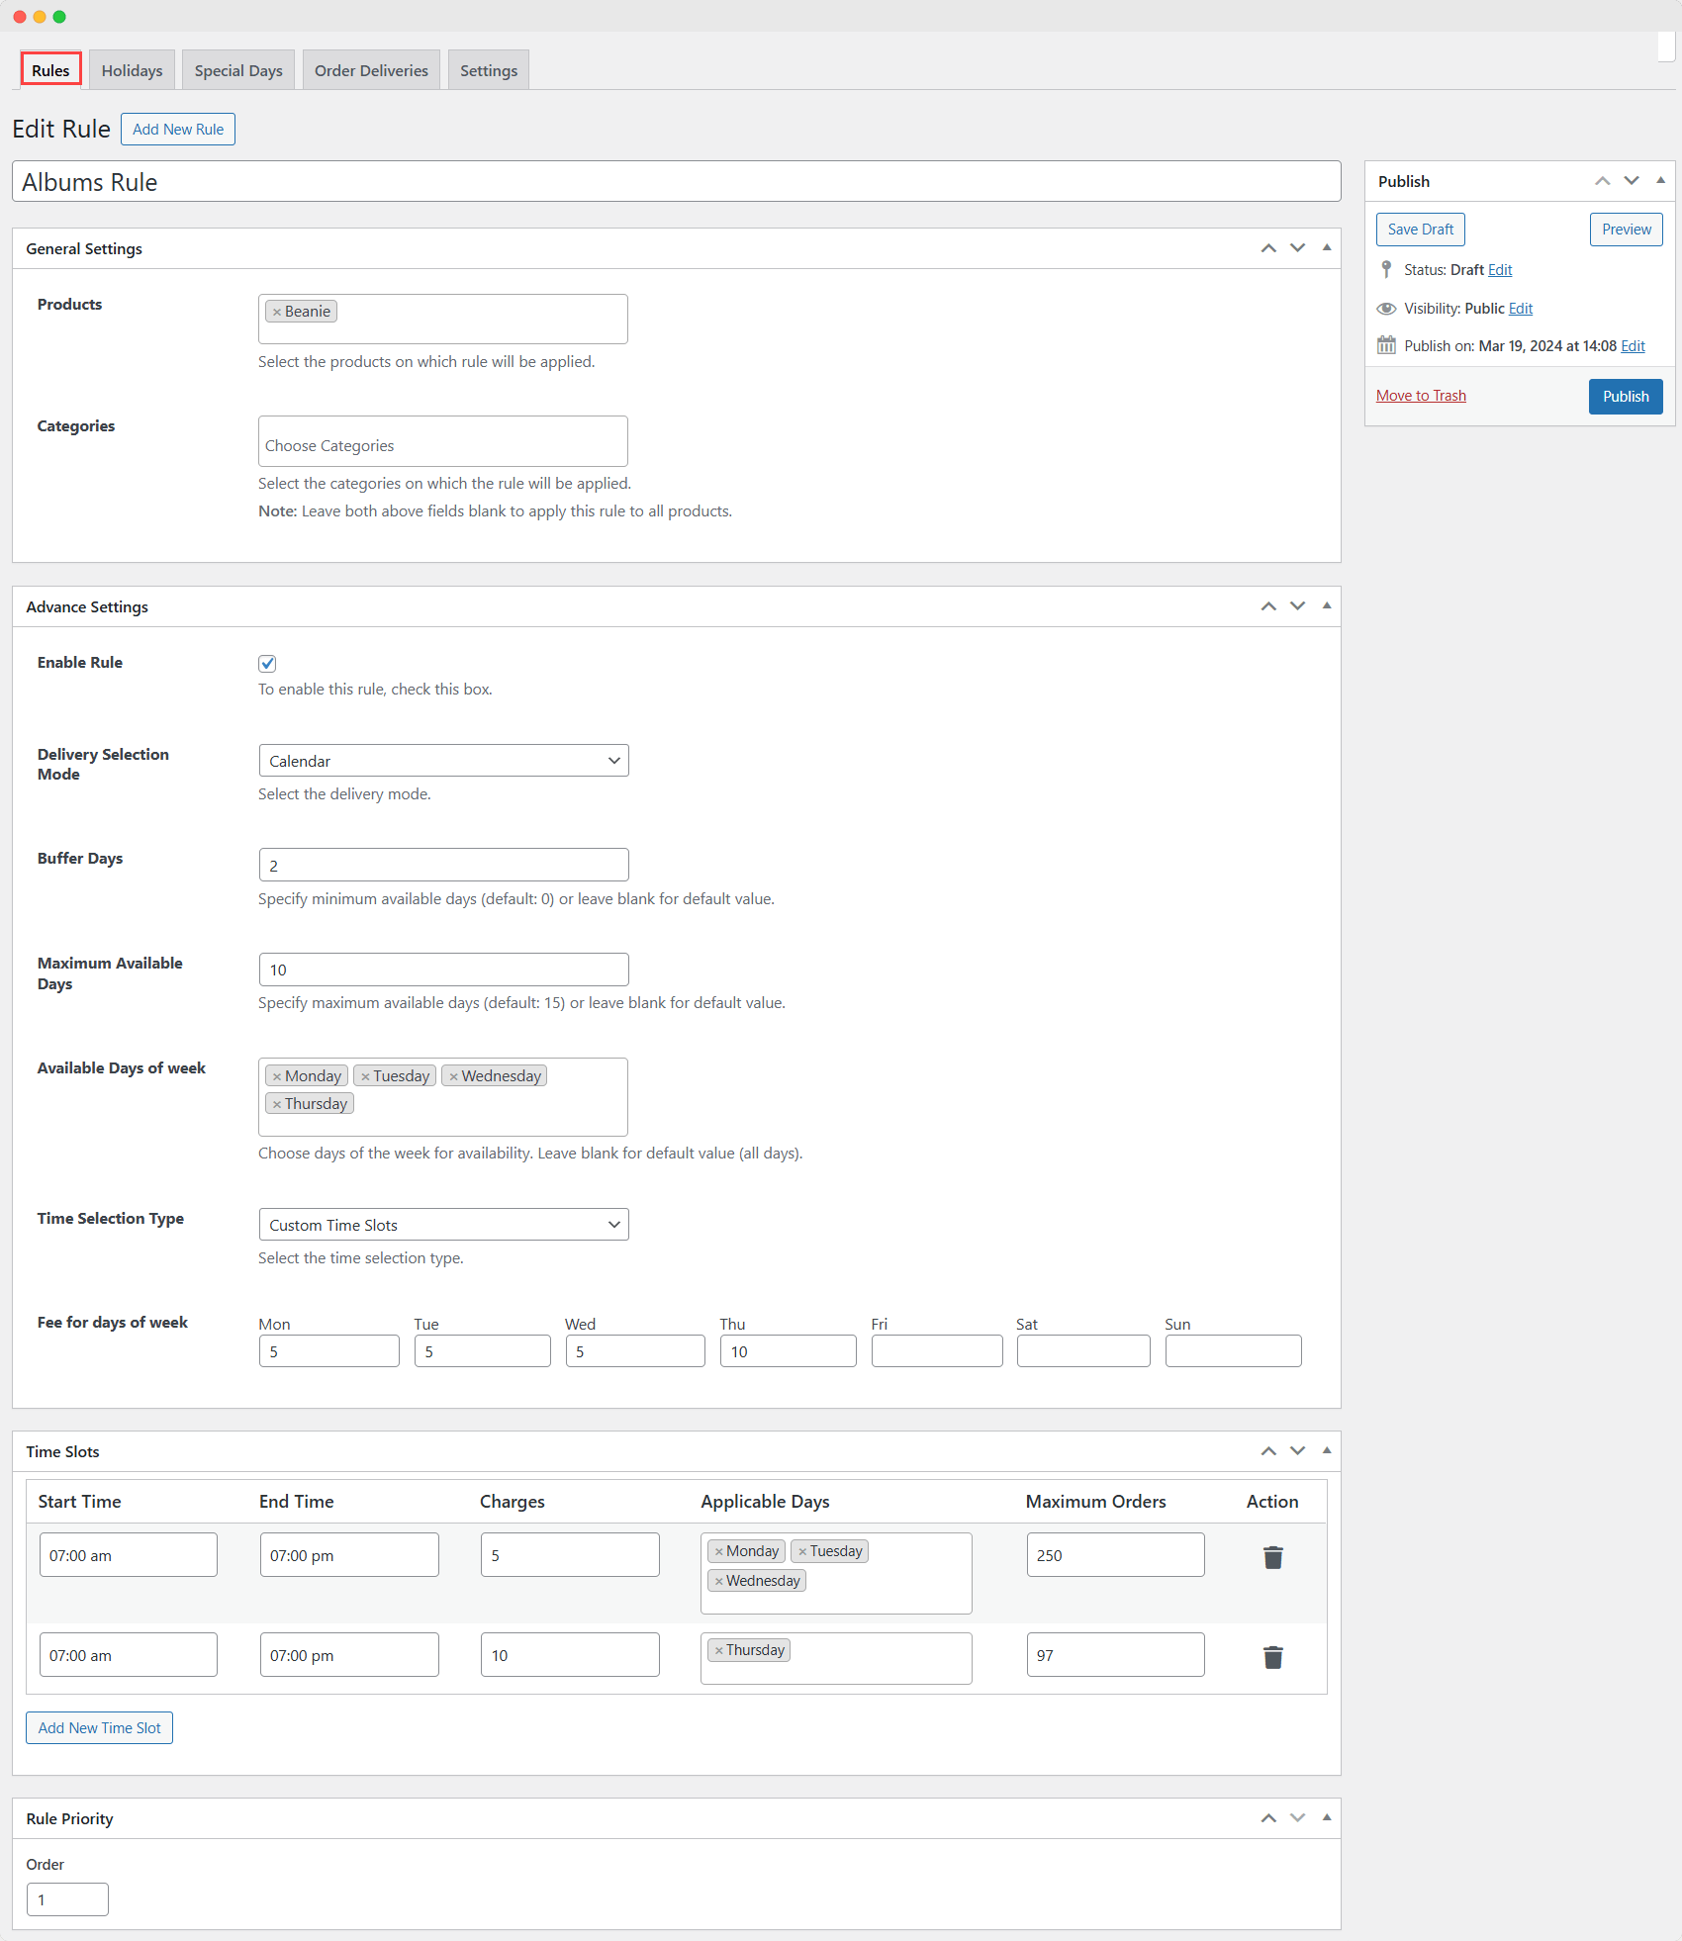Click the calendar icon beside Publish on date

(1386, 345)
